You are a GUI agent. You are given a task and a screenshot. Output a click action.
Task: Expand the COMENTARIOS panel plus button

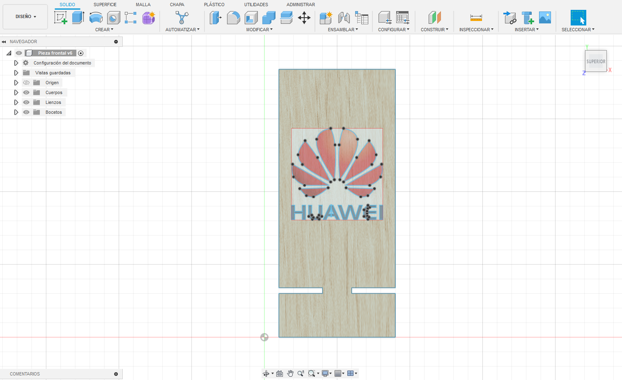116,374
